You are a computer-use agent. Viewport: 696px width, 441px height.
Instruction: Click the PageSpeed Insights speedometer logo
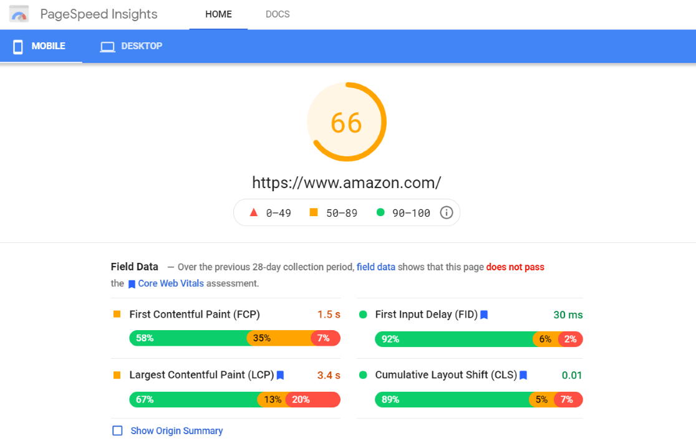[19, 14]
